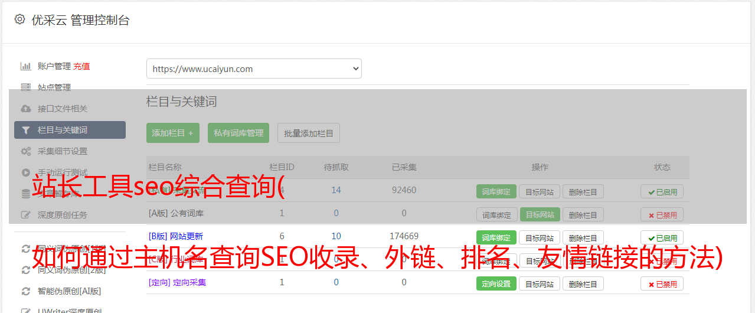Viewport: 755px width, 313px height.
Task: Click the 操作 column header
Action: pyautogui.click(x=540, y=167)
